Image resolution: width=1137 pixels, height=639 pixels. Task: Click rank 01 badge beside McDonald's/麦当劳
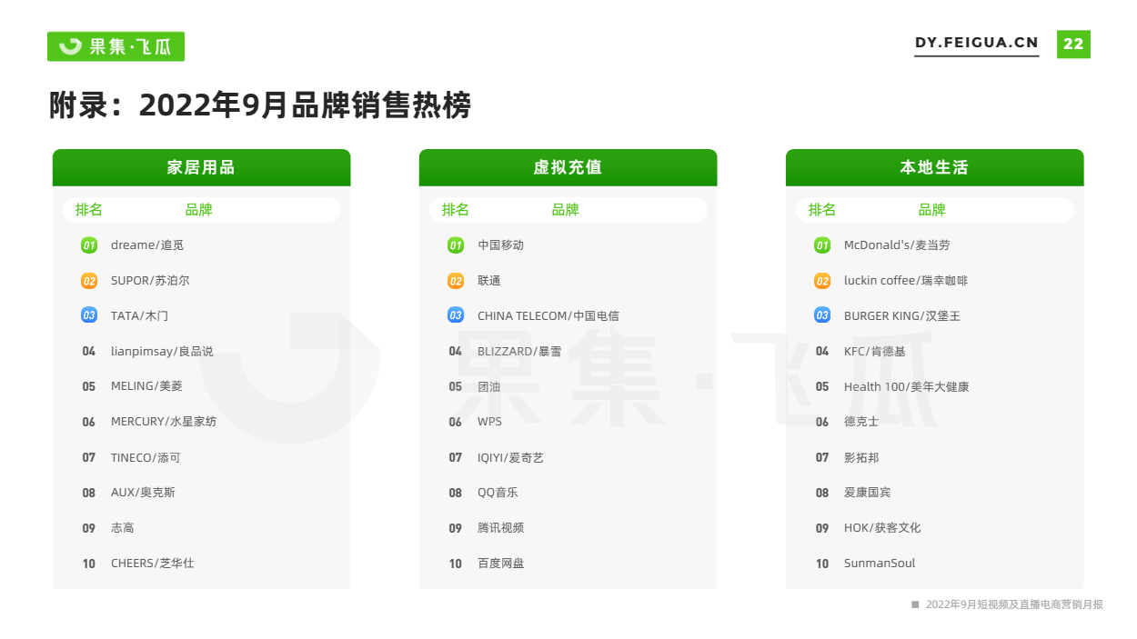(x=822, y=245)
